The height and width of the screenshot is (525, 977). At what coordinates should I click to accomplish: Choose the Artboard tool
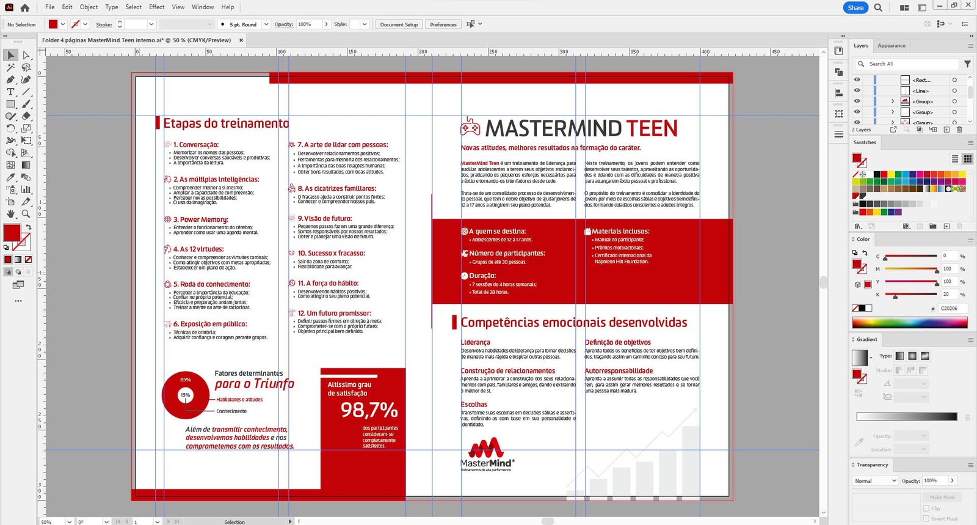click(11, 202)
